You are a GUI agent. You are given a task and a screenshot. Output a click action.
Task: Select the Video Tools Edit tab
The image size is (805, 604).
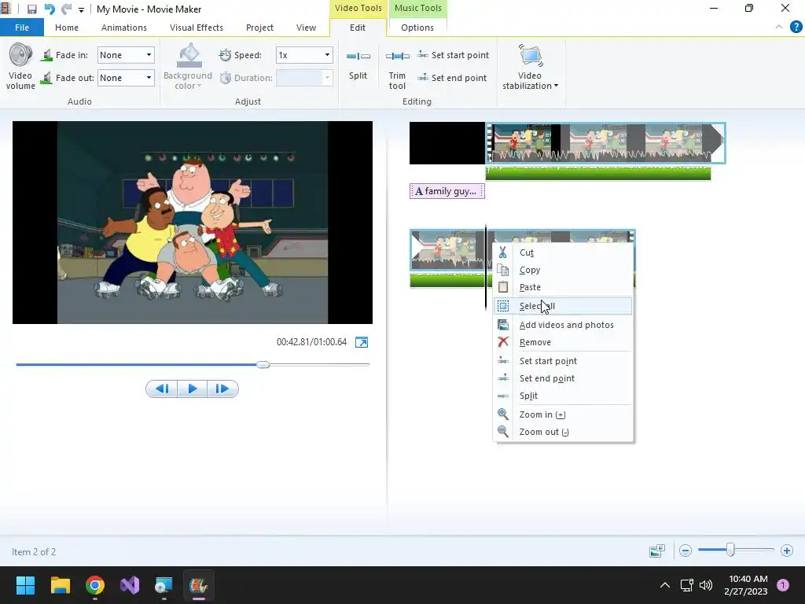tap(358, 28)
